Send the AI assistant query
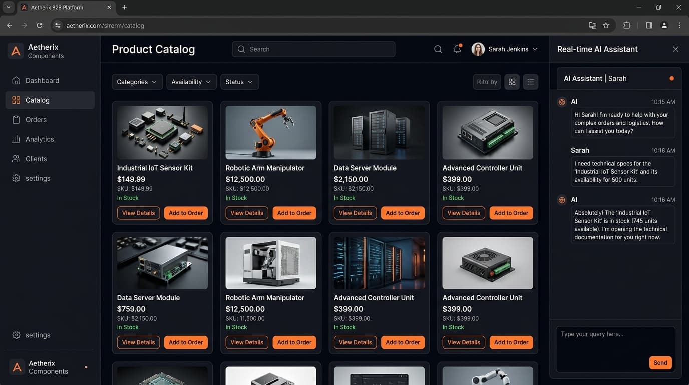The height and width of the screenshot is (385, 689). click(x=660, y=363)
